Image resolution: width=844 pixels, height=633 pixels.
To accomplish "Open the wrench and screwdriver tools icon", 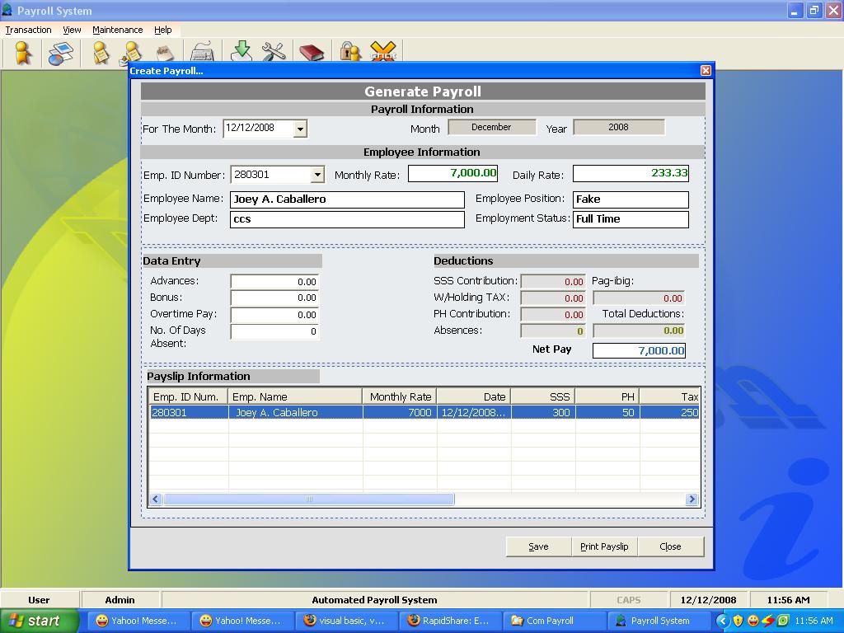I will (274, 52).
